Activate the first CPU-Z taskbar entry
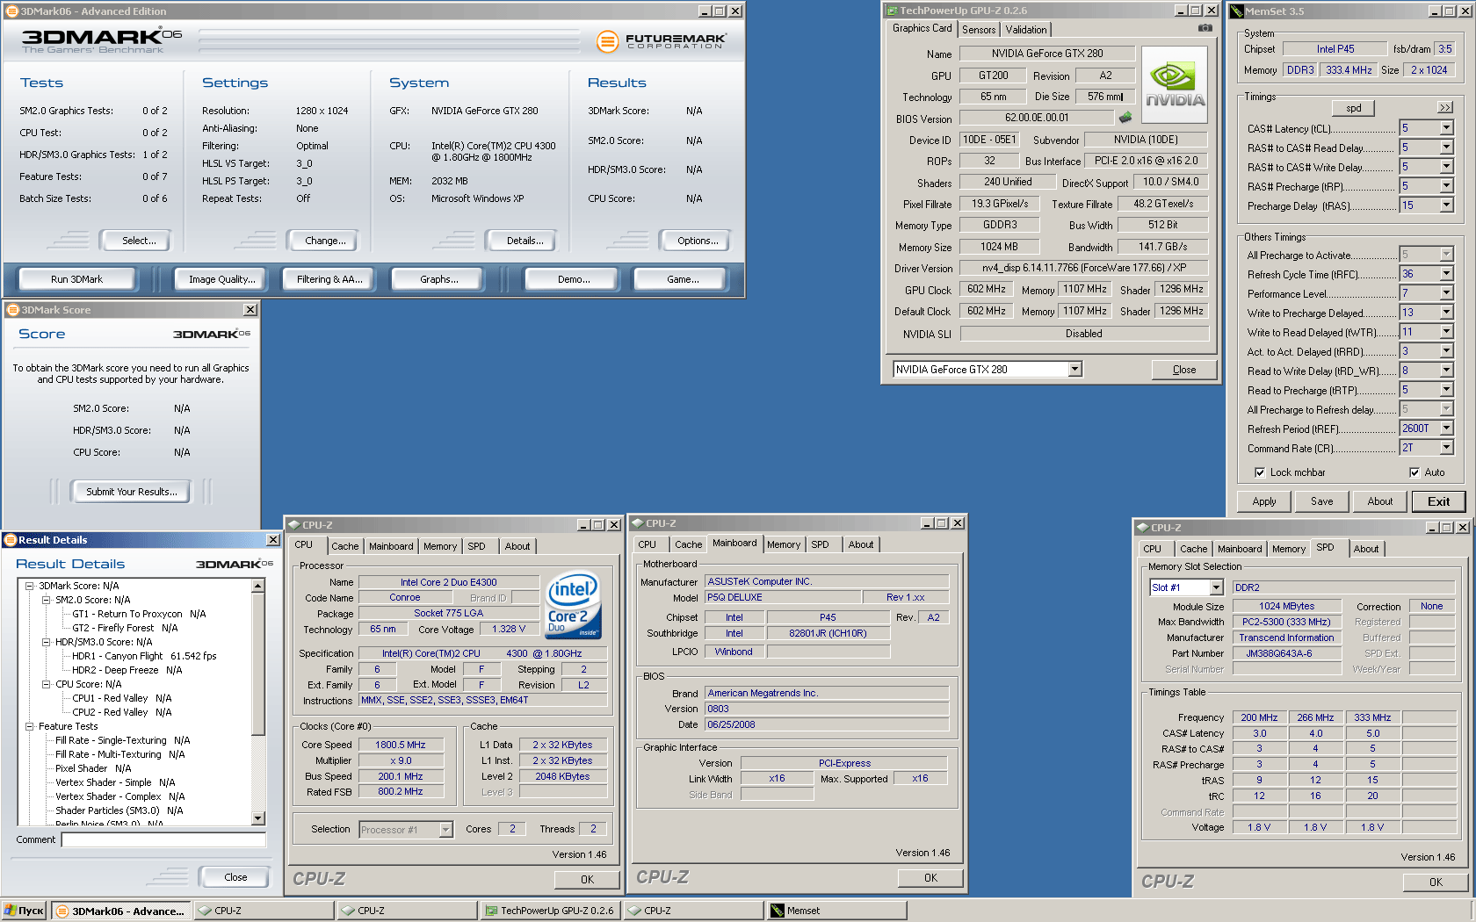 [x=264, y=911]
